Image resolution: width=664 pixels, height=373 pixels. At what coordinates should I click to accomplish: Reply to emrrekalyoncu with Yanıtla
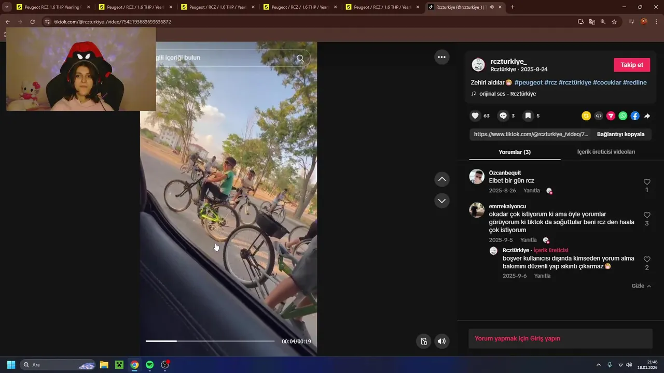click(529, 240)
